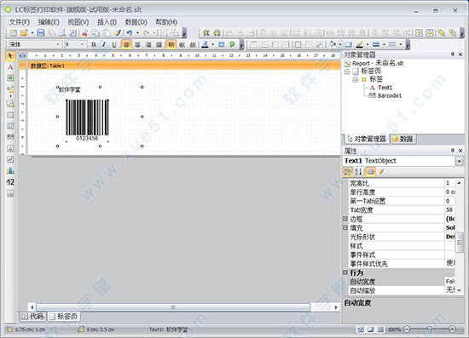Open the 文件(F) menu
Viewport: 469px width, 338px height.
(20, 22)
